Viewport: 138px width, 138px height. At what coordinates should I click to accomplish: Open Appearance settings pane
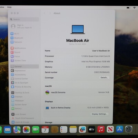[18, 70]
